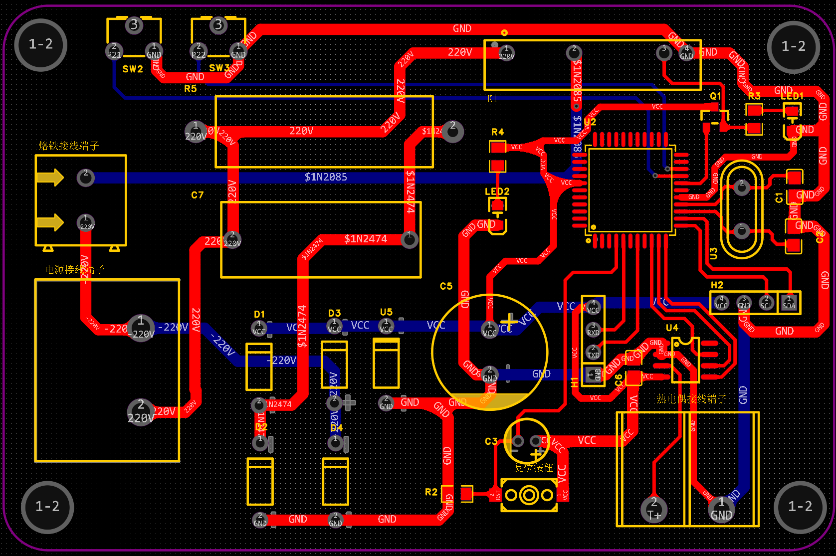The image size is (836, 556).
Task: Click the C6 capacitor designator
Action: point(619,380)
